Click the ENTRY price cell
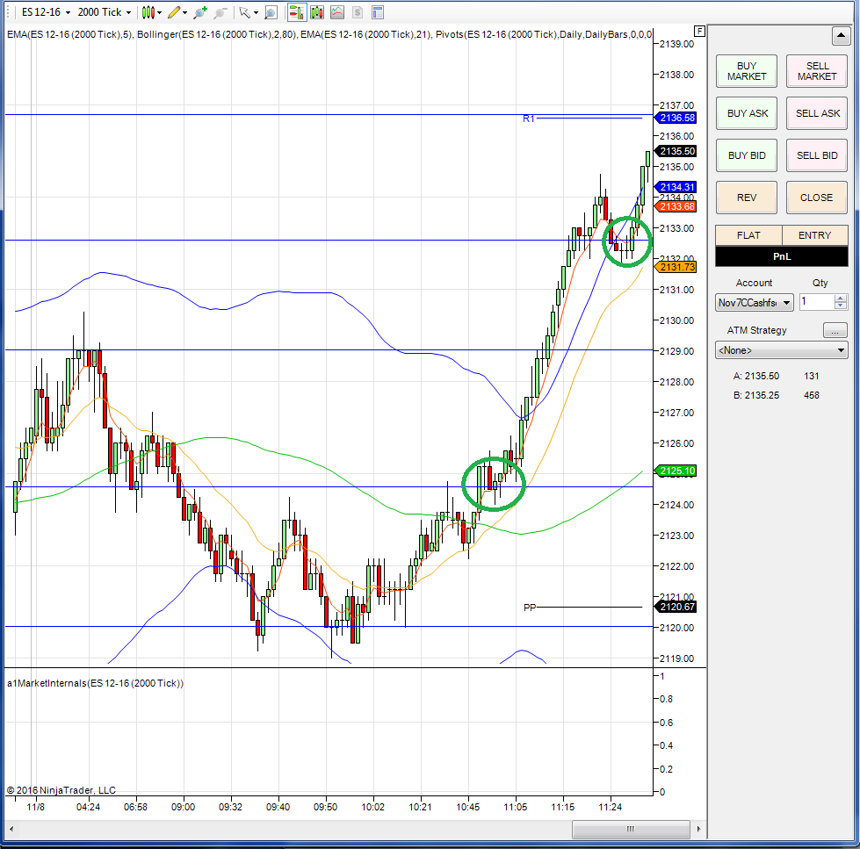The width and height of the screenshot is (860, 849). [815, 235]
